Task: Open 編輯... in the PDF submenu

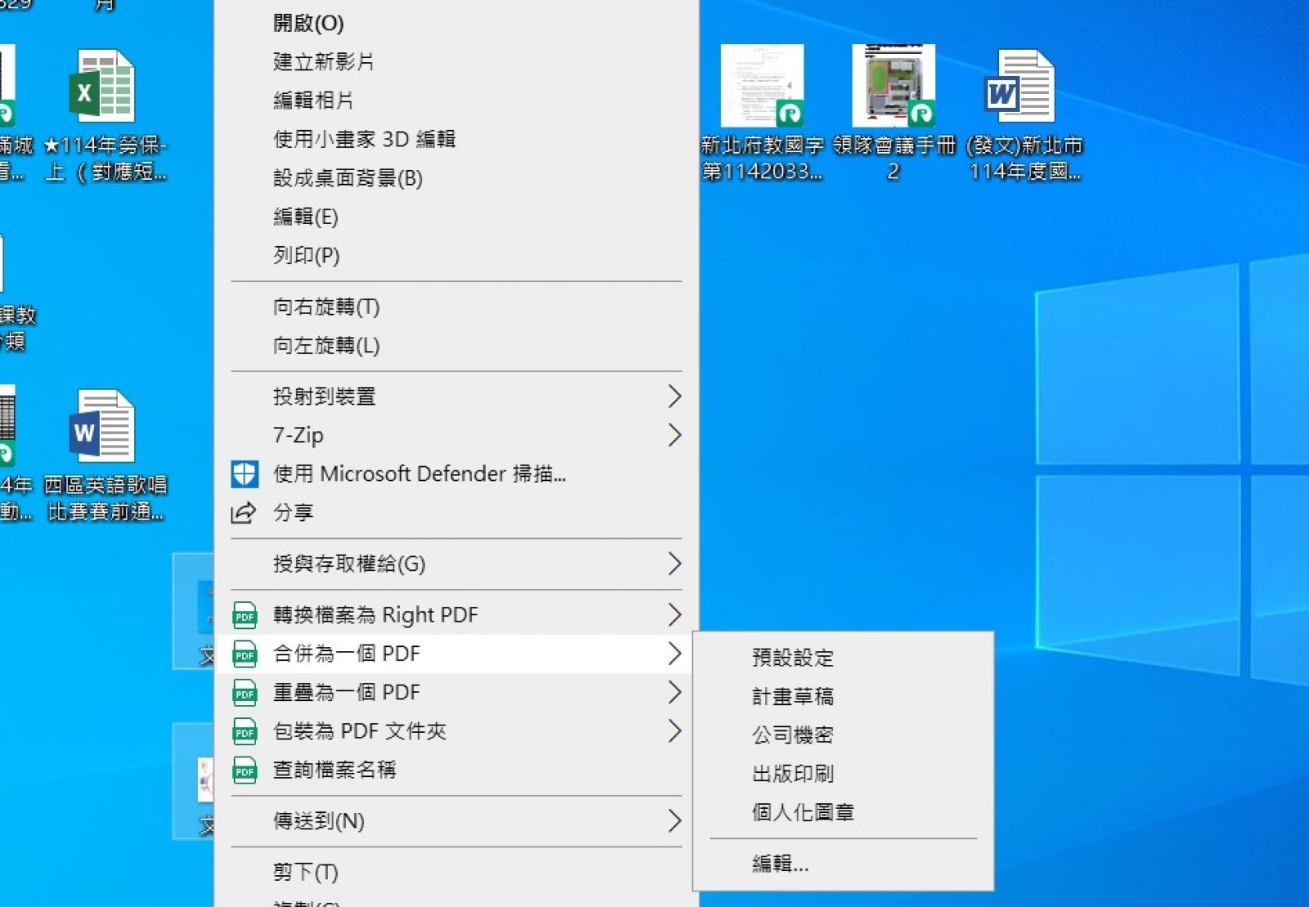Action: pos(780,864)
